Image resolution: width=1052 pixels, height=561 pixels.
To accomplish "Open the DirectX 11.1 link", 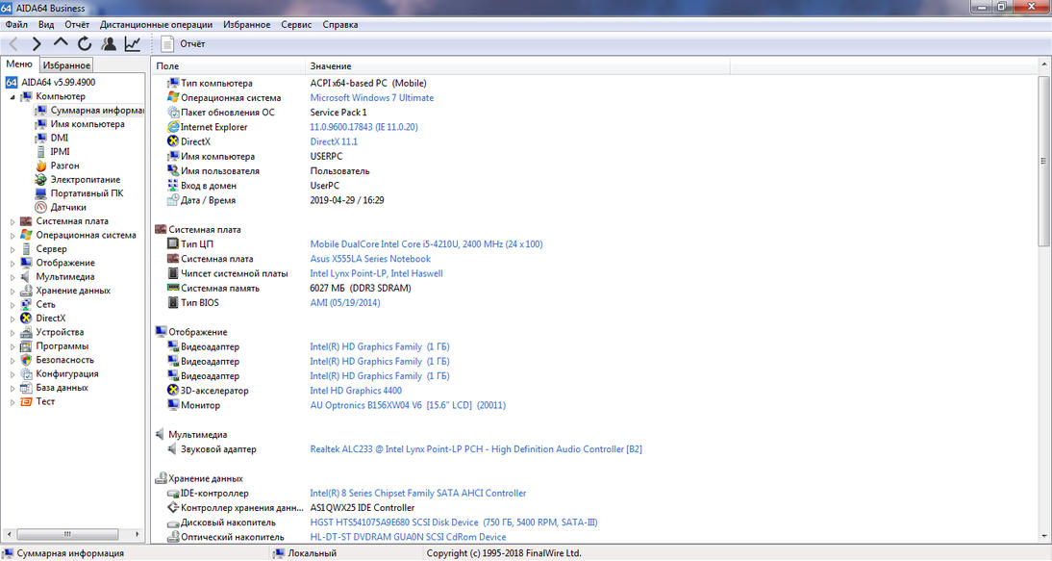I will click(334, 141).
